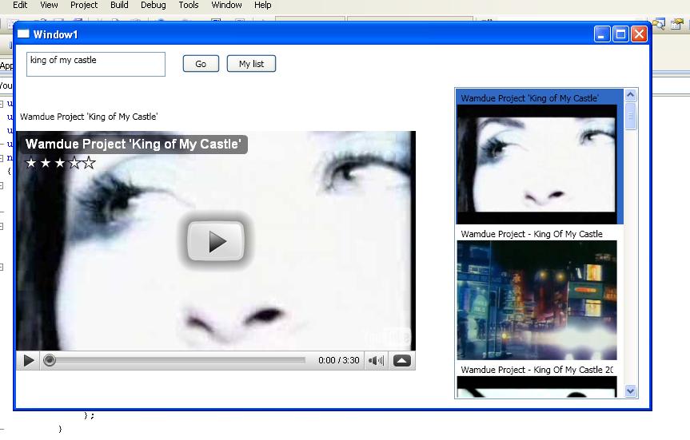Click the list title 'Wamdue Project - King Of My Castle'
Viewport: 690px width, 440px height.
(532, 234)
